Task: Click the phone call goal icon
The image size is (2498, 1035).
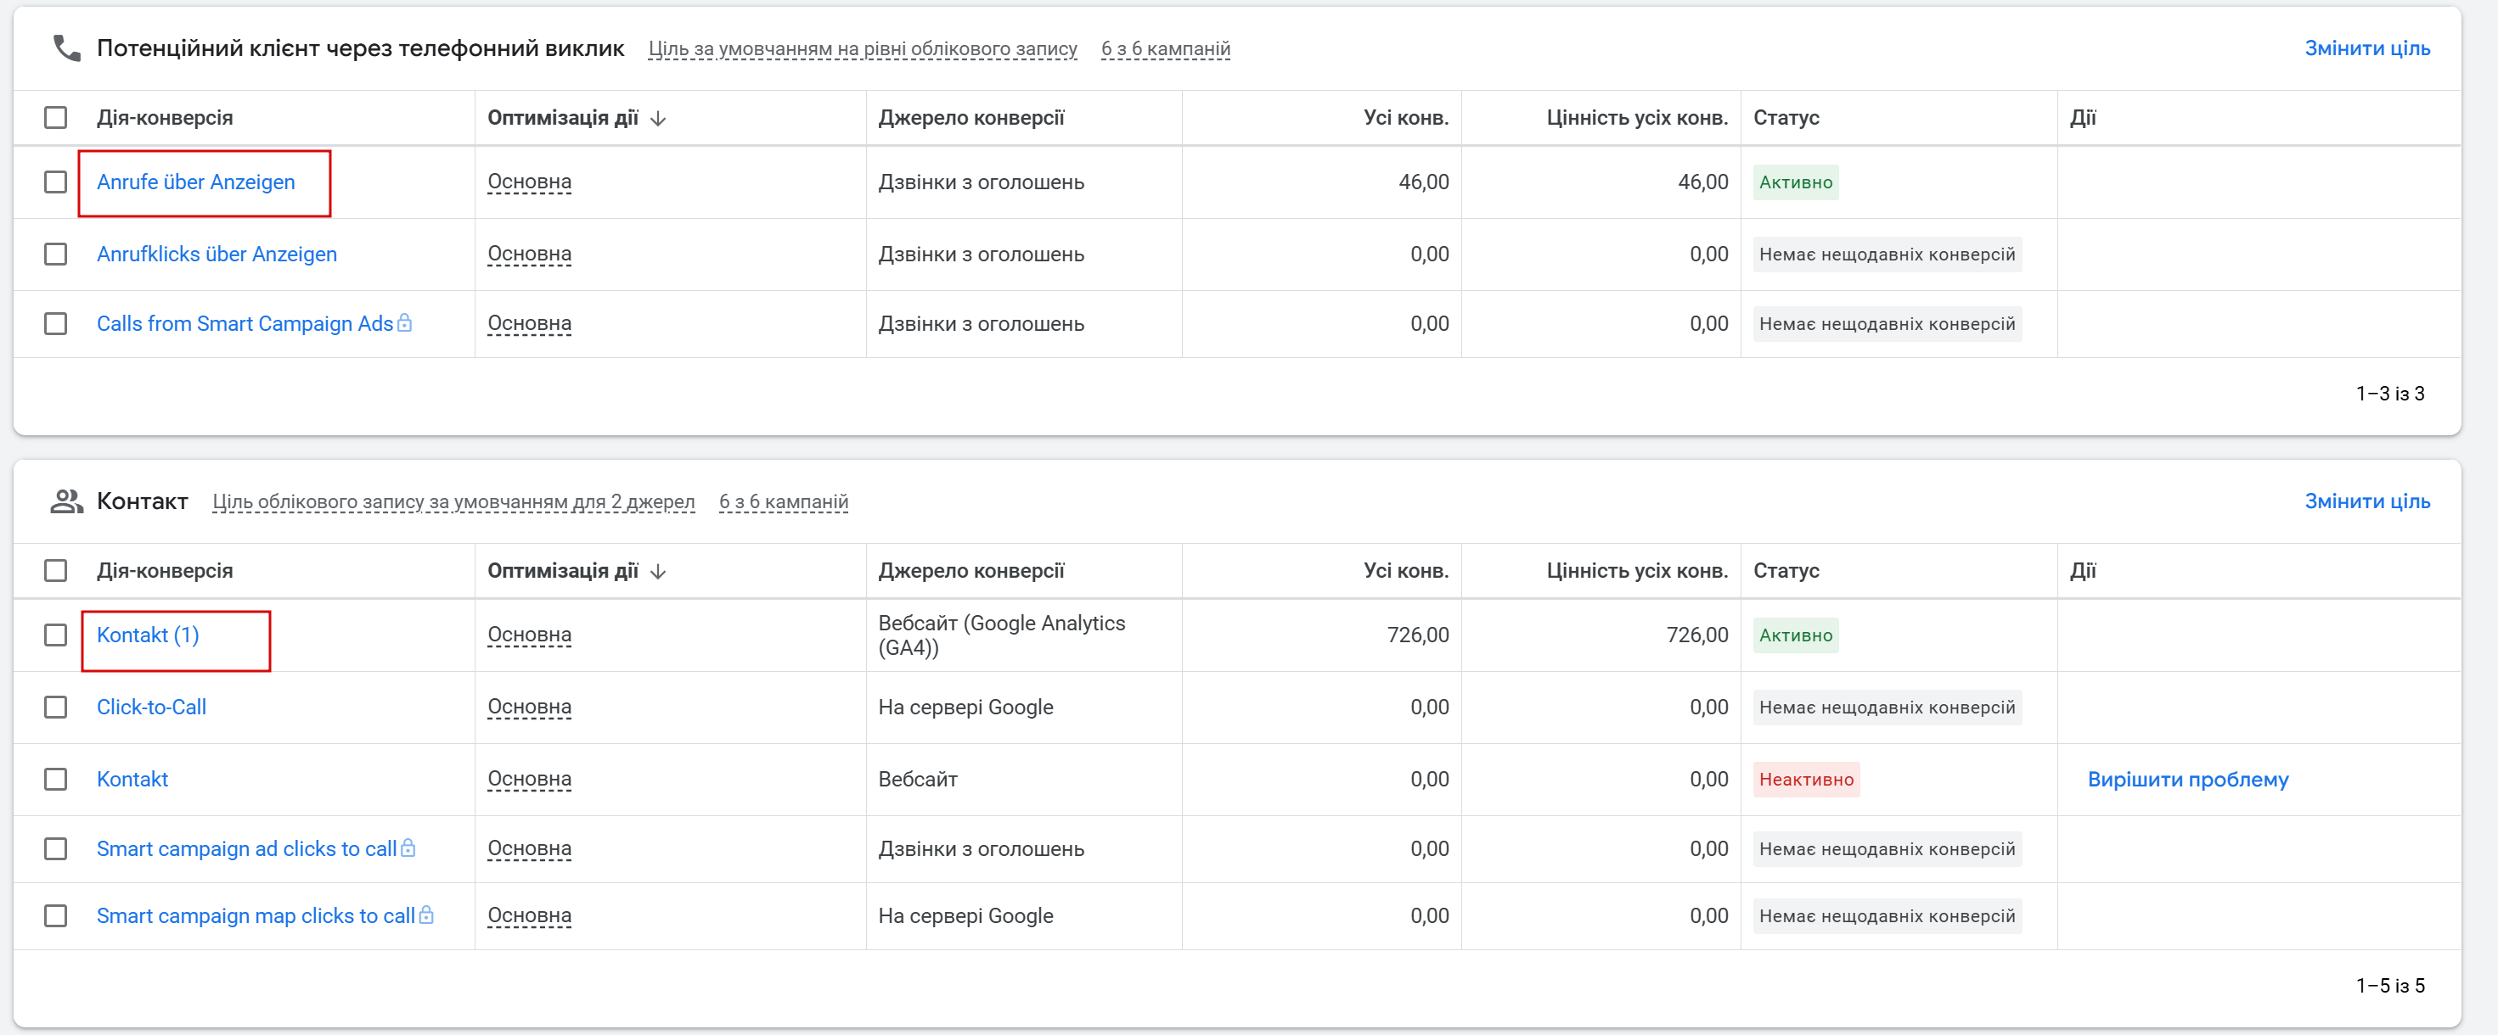Action: 66,48
